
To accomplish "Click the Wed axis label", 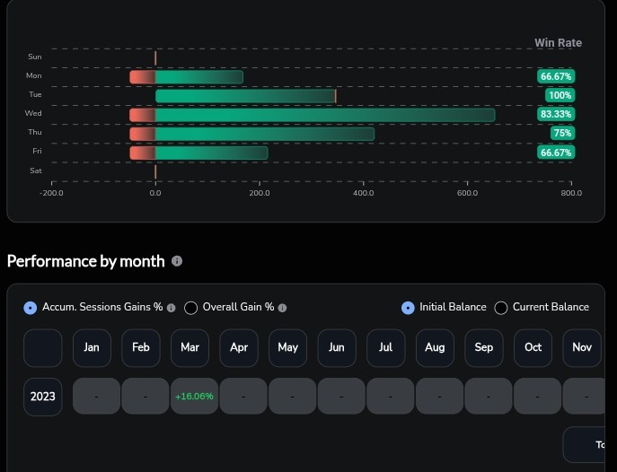I will coord(33,113).
